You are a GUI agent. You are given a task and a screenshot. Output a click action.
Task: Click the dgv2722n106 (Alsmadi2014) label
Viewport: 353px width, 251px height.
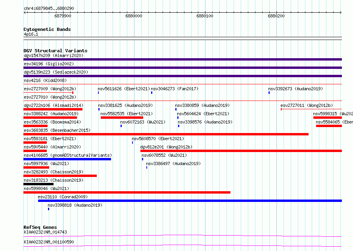[x=54, y=105]
